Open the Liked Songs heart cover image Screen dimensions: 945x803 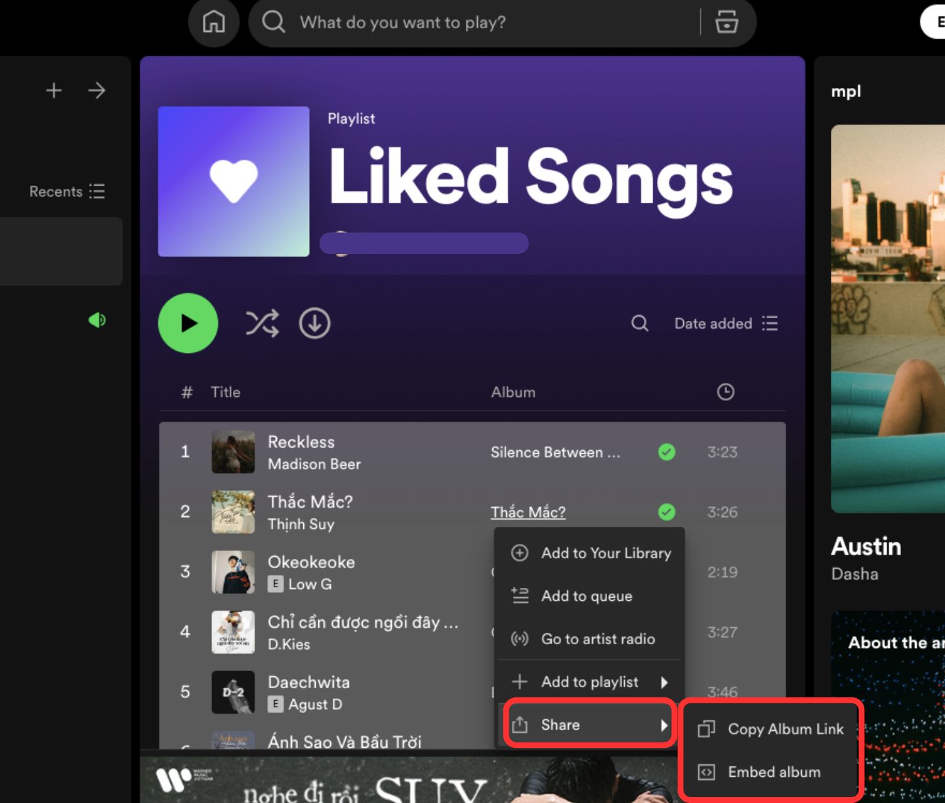(234, 181)
